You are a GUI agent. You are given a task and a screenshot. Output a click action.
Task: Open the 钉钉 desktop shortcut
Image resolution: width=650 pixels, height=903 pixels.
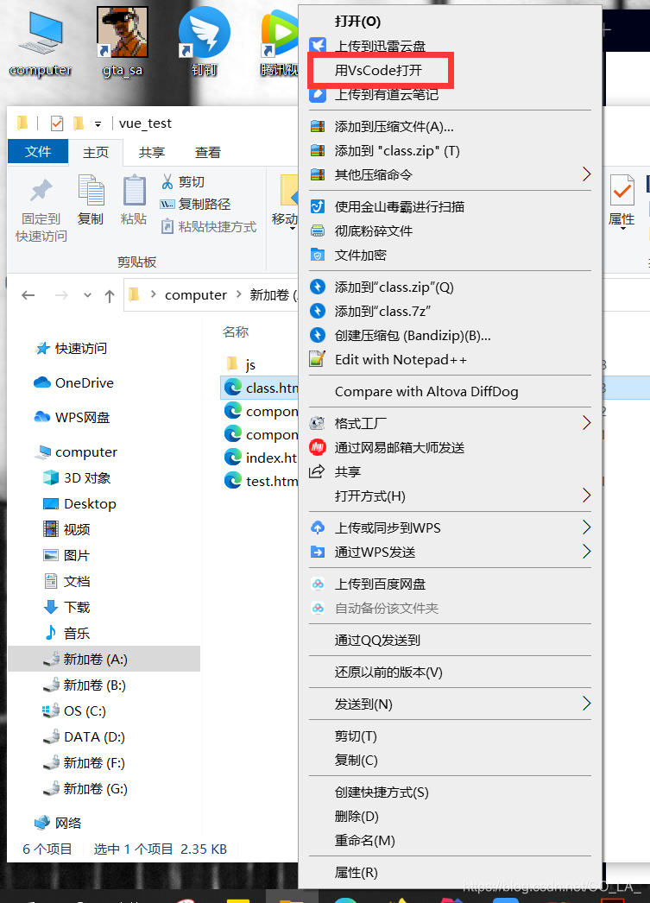point(204,43)
